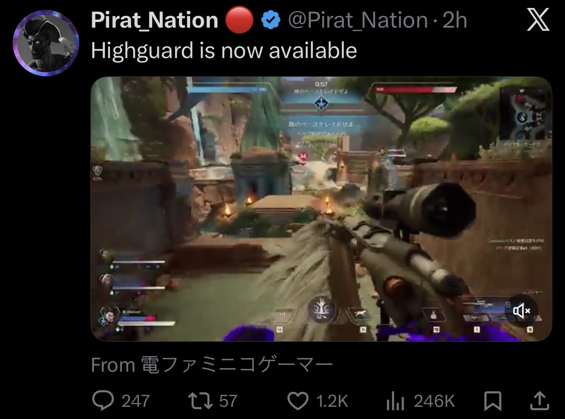Screen dimensions: 565x419
Task: Open the tweet text "Highguard is now available"
Action: [x=224, y=50]
